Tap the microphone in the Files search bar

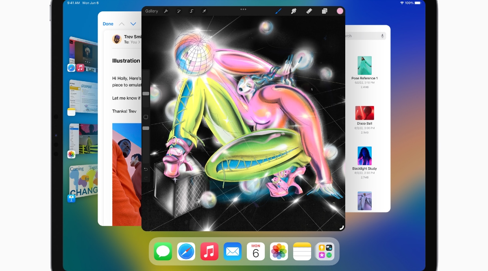click(381, 36)
